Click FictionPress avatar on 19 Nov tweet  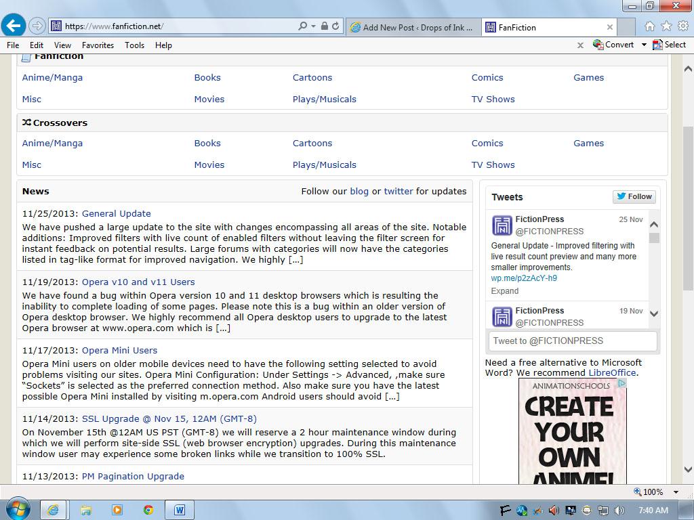coord(502,317)
